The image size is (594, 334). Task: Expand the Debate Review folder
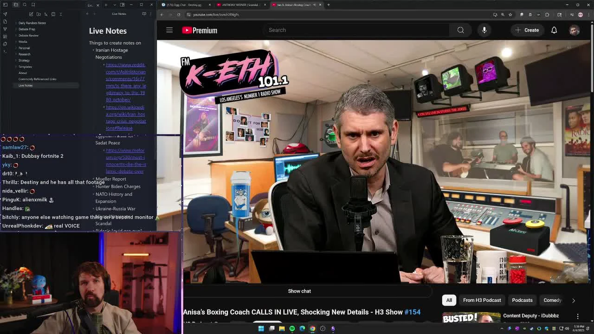[x=28, y=35]
